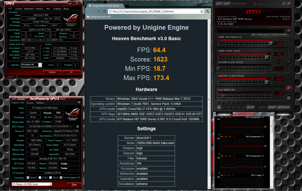Toggle the core/shader clock link button
Image resolution: width=302 pixels, height=191 pixels.
[x=288, y=62]
